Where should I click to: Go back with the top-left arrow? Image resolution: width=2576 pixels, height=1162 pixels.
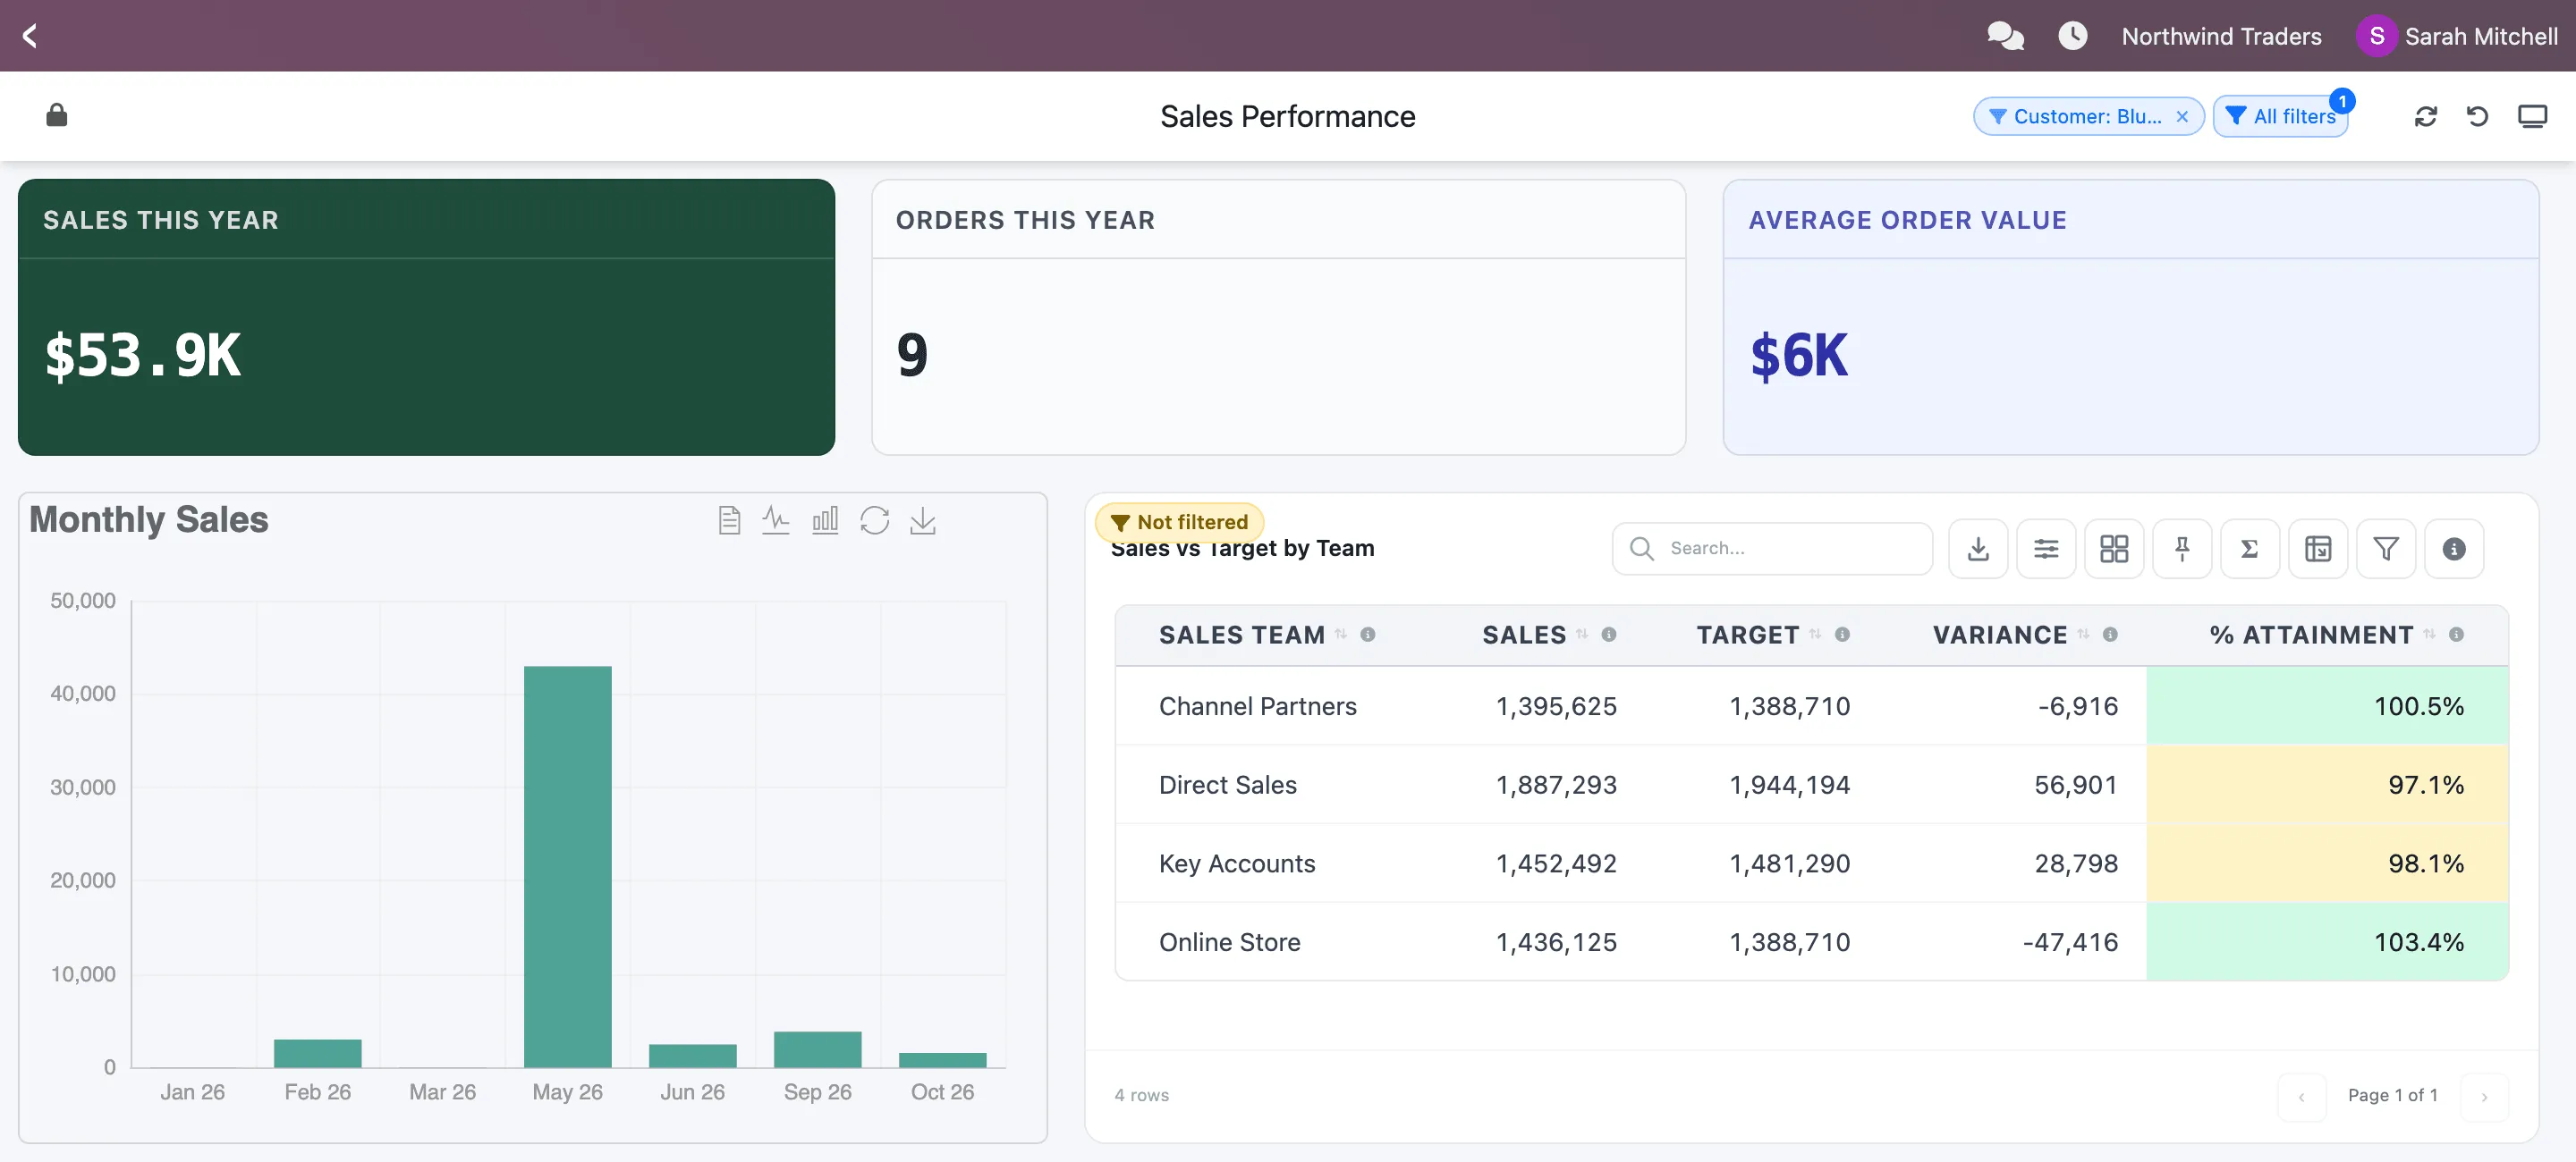[30, 36]
